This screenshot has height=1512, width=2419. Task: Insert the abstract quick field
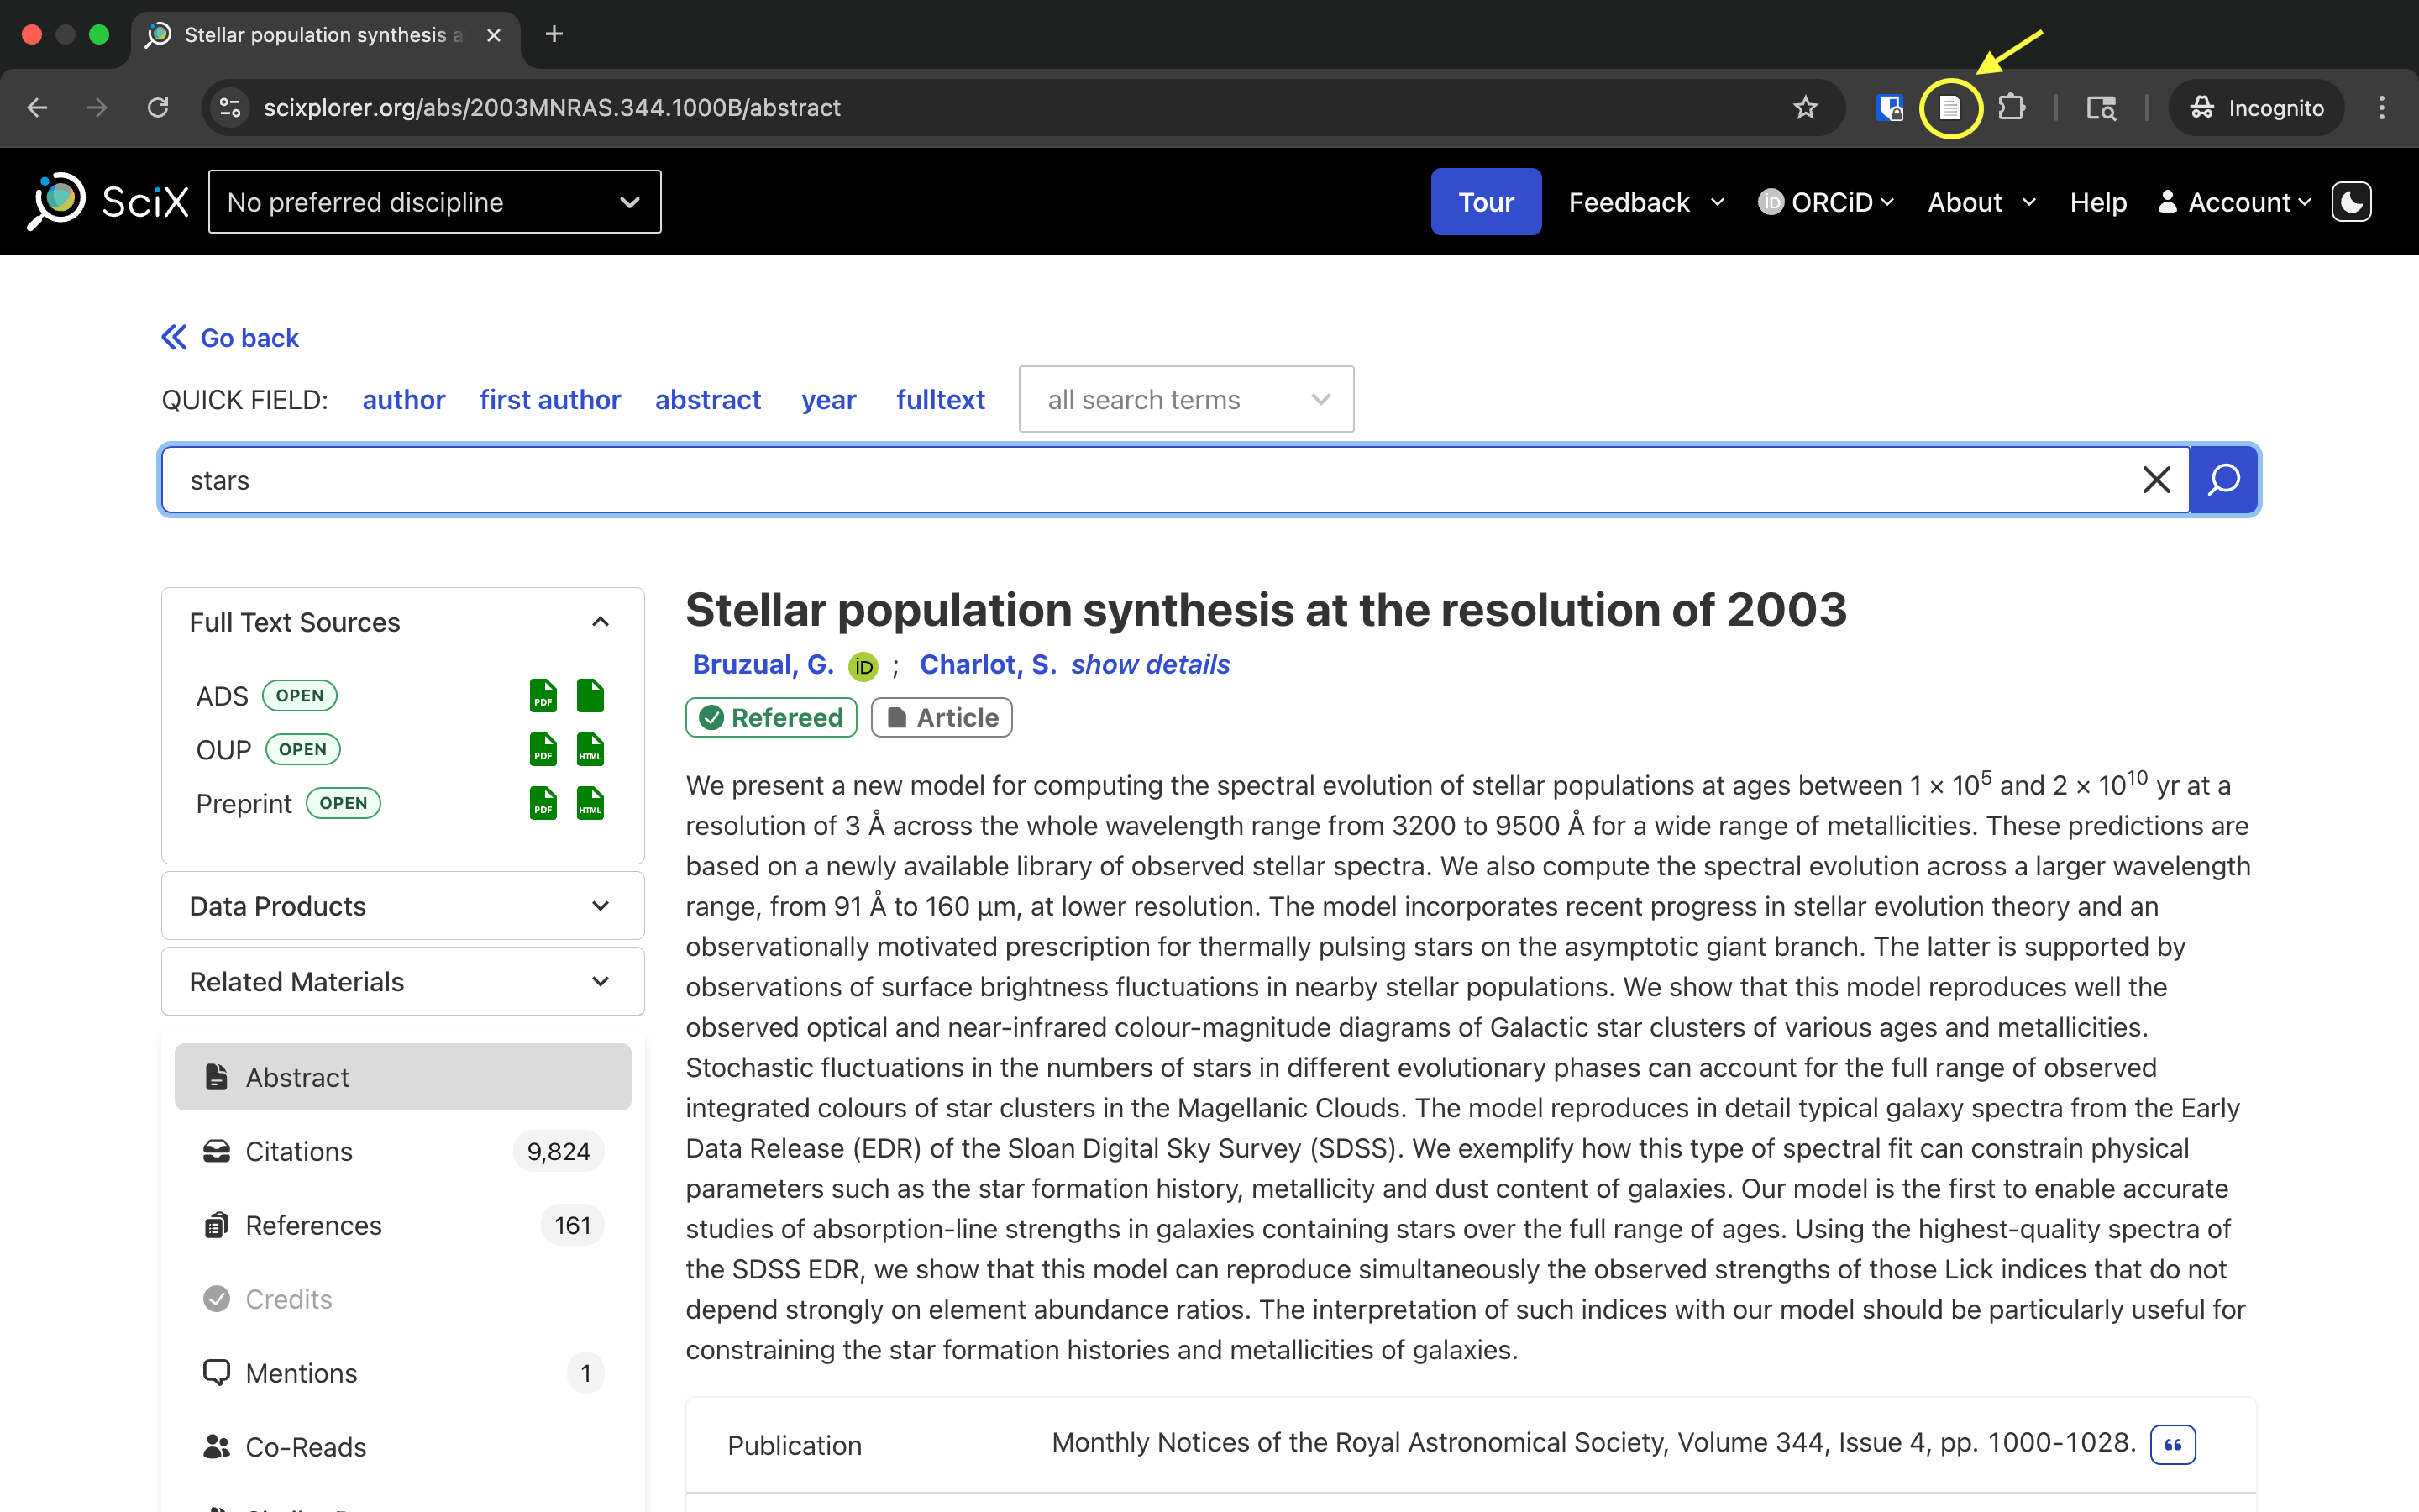click(x=708, y=400)
